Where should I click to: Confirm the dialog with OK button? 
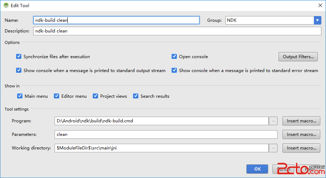[x=257, y=169]
